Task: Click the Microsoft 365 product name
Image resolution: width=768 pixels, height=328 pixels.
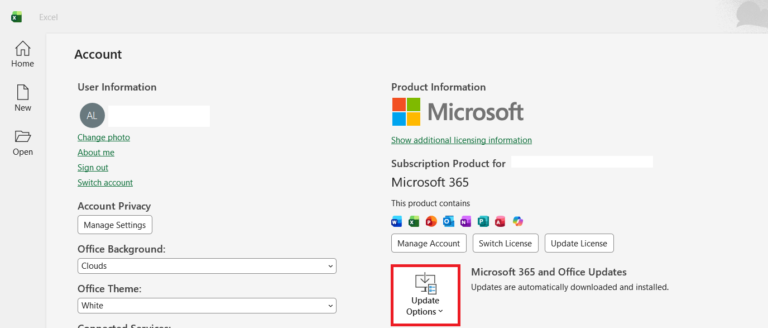Action: (430, 182)
